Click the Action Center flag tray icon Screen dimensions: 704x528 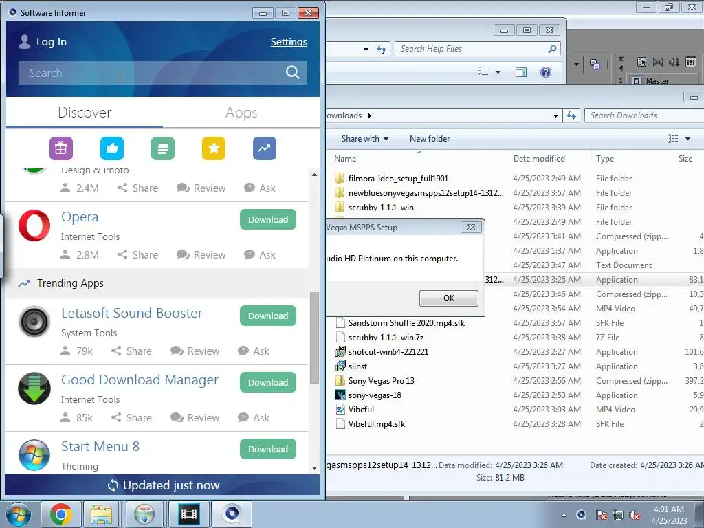pyautogui.click(x=601, y=515)
